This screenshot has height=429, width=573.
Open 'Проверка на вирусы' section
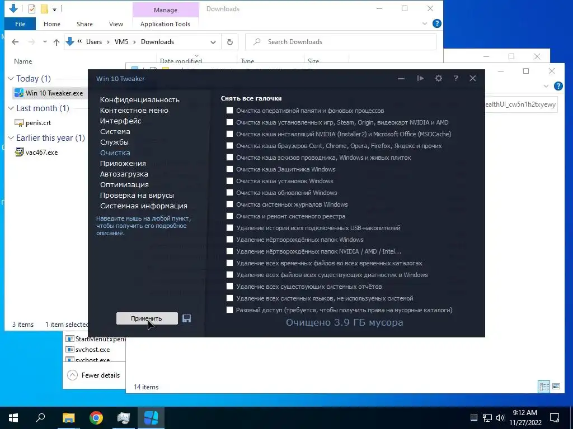(x=137, y=195)
